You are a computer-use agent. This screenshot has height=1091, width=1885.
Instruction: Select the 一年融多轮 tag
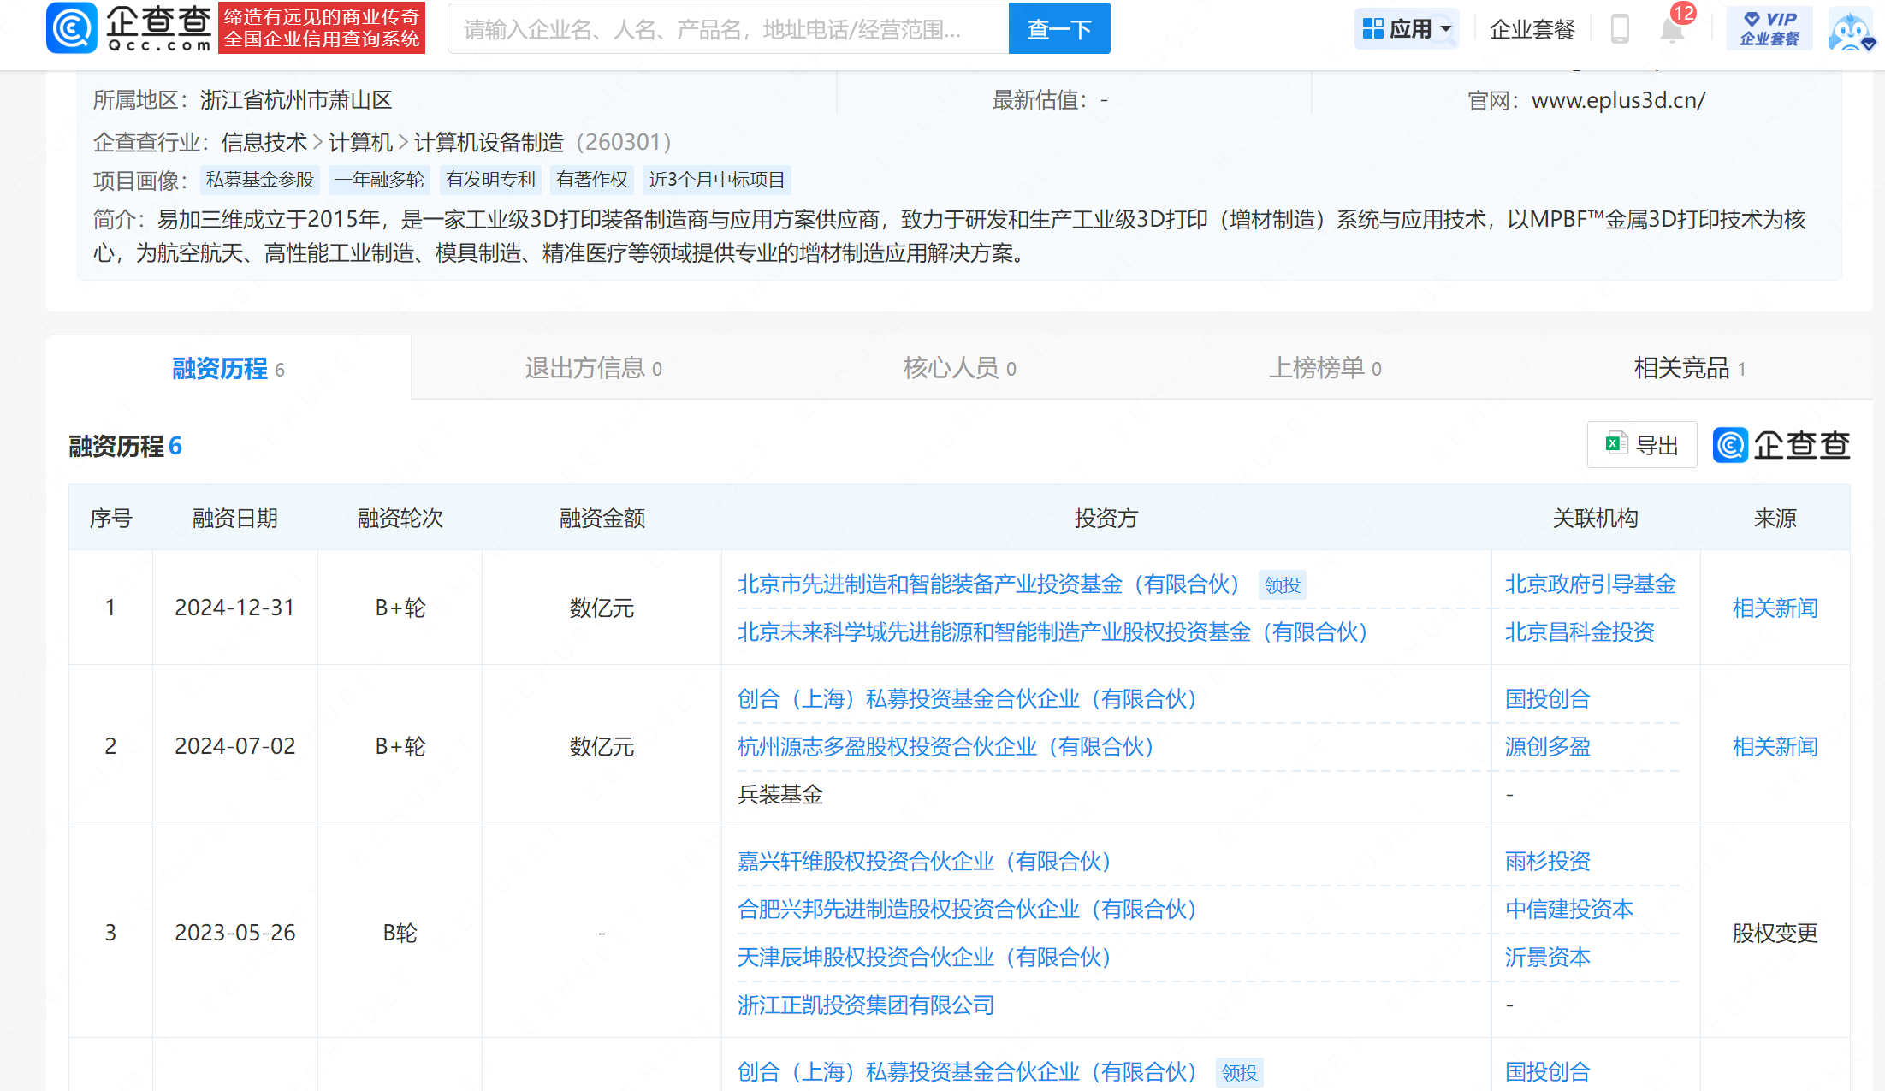tap(379, 180)
